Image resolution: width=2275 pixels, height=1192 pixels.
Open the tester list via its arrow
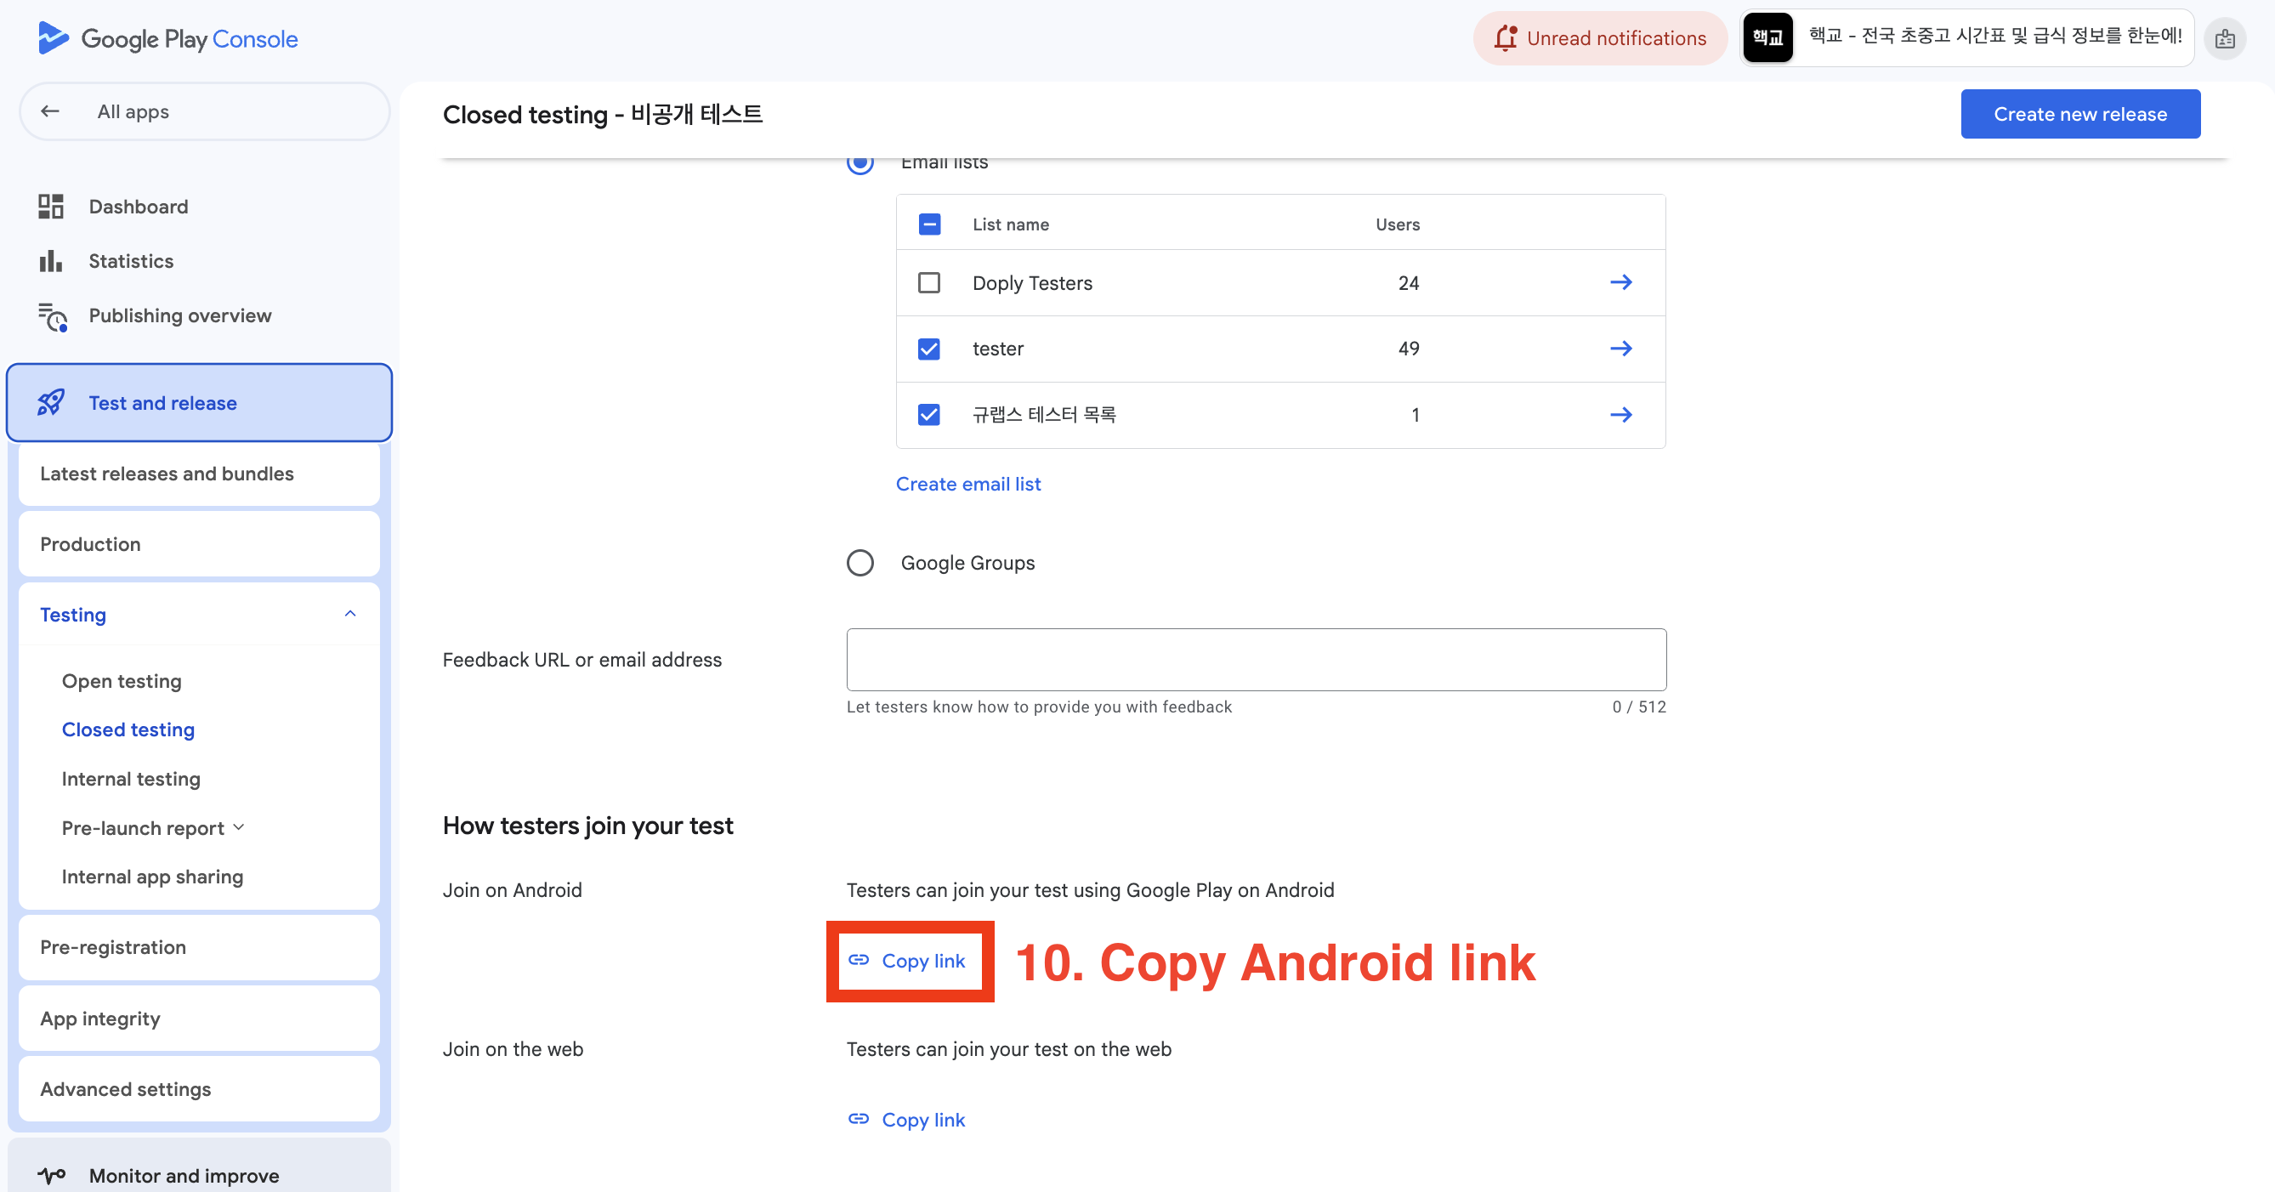tap(1620, 349)
